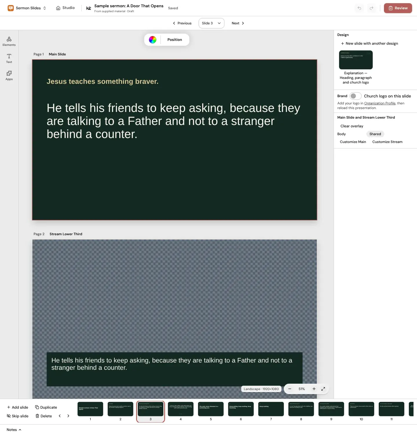
Task: Expand the Notes panel
Action: point(14,430)
